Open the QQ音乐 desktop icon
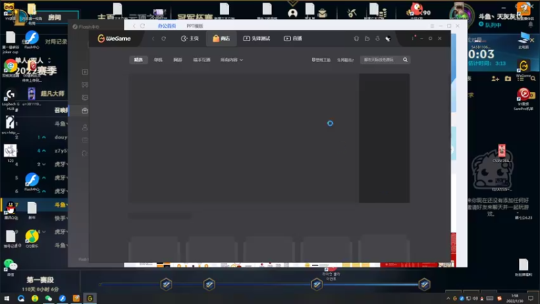Screen dimensions: 540x304 32,238
